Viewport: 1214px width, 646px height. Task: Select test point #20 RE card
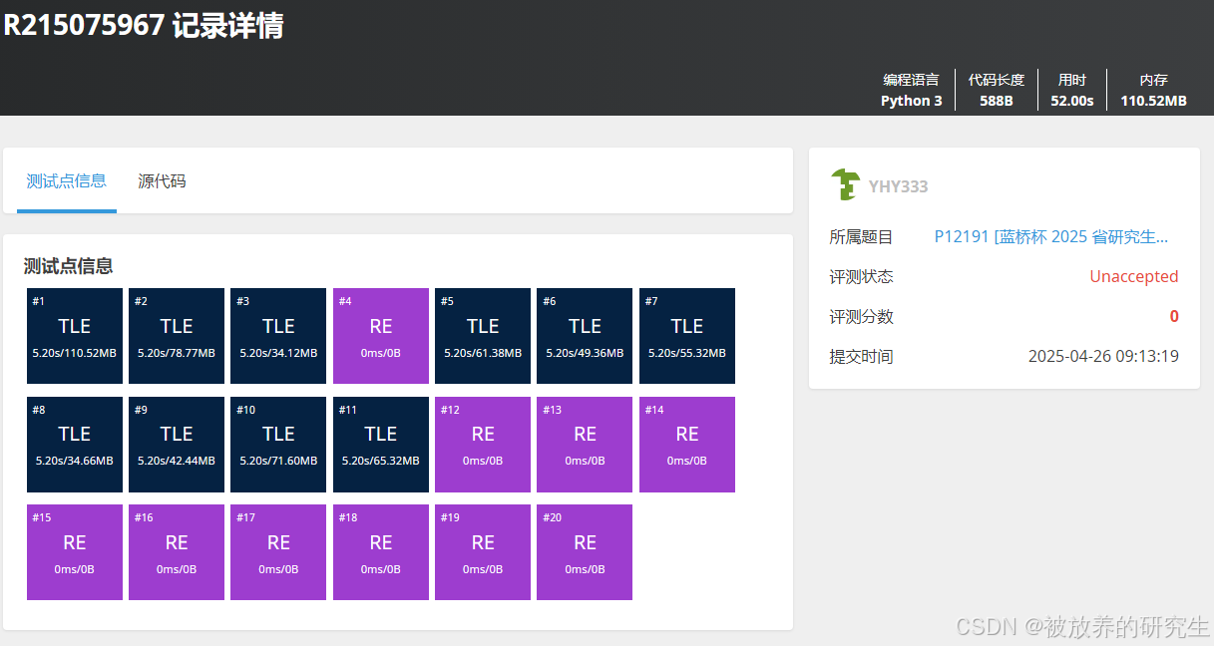click(x=585, y=552)
